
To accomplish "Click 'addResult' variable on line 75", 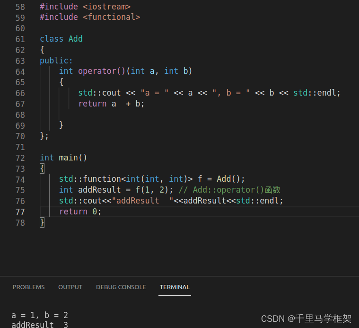I will (99, 190).
